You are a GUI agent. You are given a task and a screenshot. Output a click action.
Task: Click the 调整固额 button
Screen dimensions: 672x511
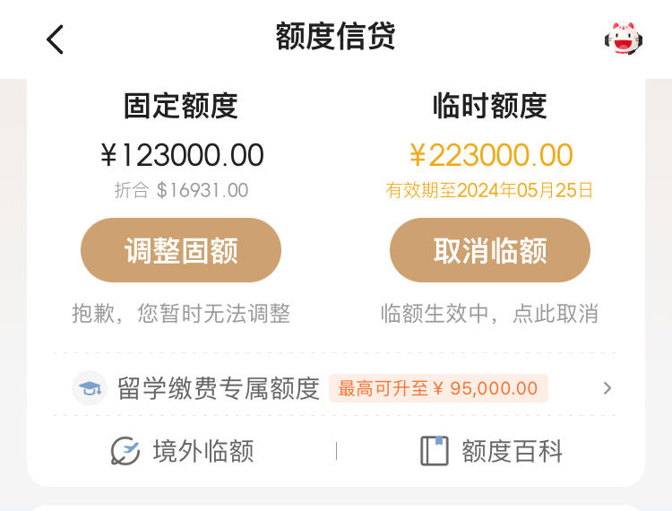181,250
